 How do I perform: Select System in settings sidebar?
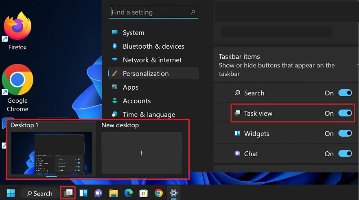(x=134, y=33)
